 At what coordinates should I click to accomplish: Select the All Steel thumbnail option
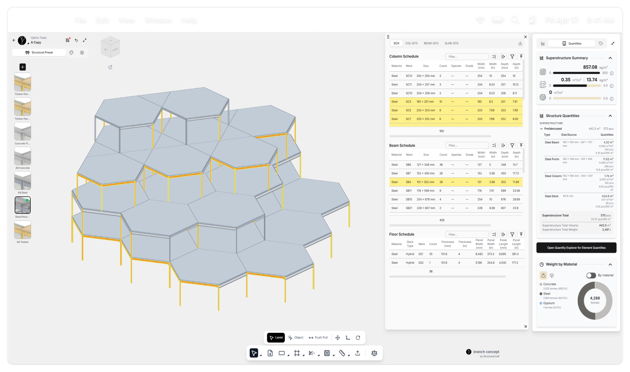click(23, 181)
